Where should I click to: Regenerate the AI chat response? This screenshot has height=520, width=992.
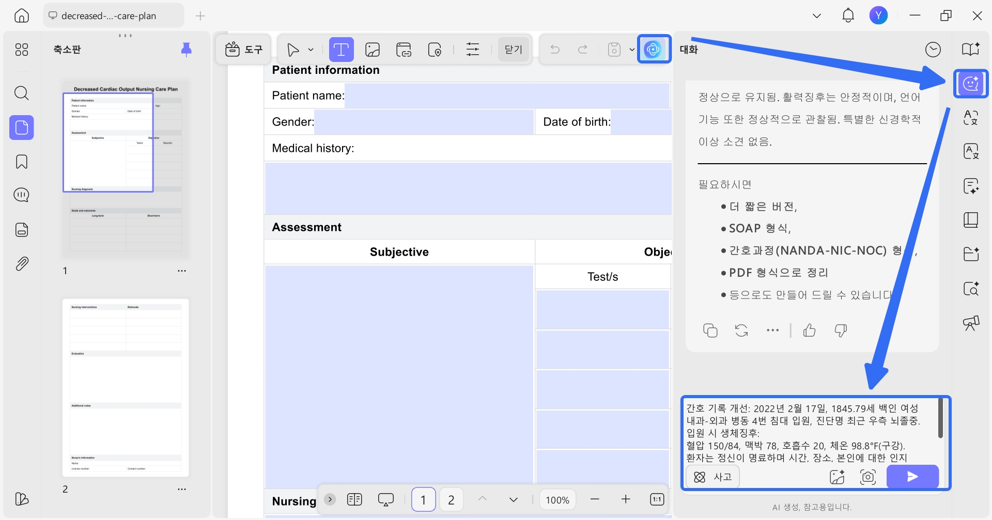click(741, 330)
